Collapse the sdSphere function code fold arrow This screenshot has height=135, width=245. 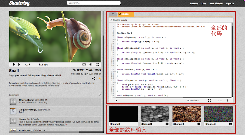pyautogui.click(x=115, y=39)
